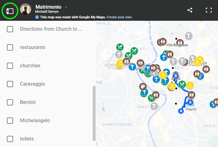Open the Create your own link
This screenshot has width=218, height=147.
[x=120, y=17]
